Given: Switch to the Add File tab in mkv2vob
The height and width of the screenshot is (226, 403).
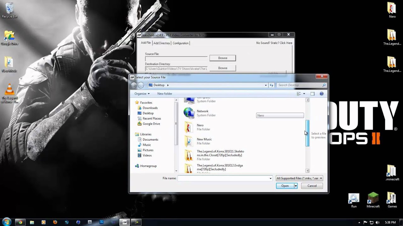Looking at the screenshot, I should pyautogui.click(x=146, y=43).
